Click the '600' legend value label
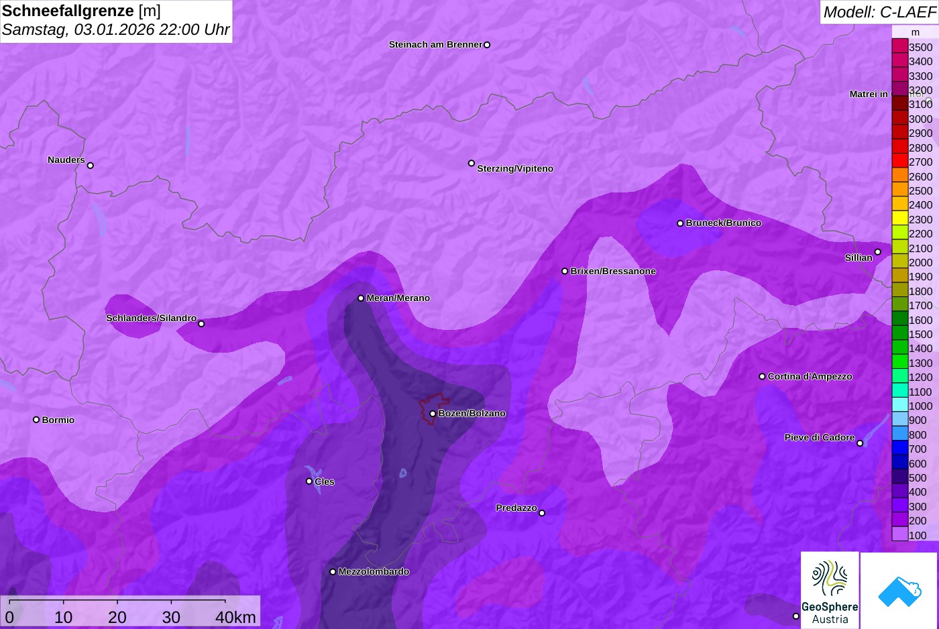 click(x=918, y=463)
